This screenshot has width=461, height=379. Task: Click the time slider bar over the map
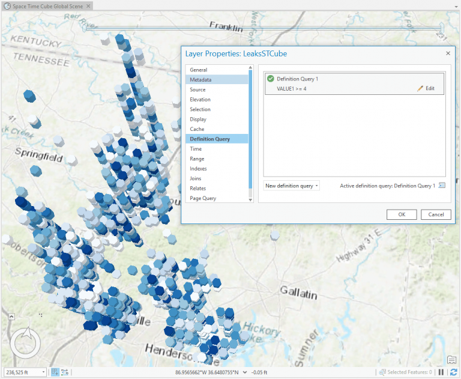pyautogui.click(x=270, y=27)
